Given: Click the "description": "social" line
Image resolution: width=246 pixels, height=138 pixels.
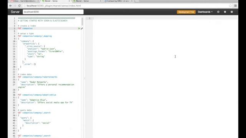Looking at the screenshot, I should [x=38, y=123].
